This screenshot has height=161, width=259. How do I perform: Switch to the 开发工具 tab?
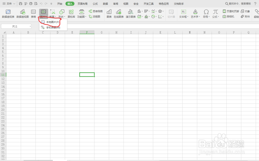coord(148,4)
